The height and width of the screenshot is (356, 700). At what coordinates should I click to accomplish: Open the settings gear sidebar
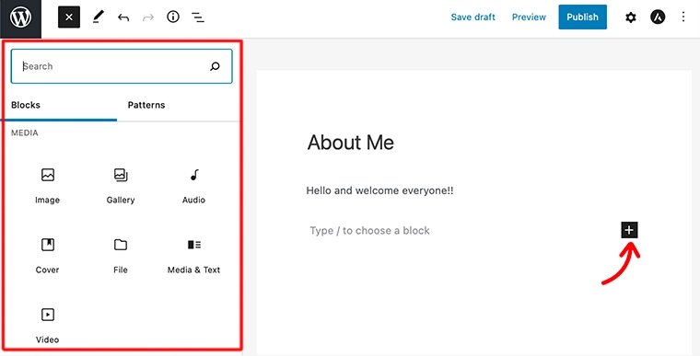click(630, 17)
